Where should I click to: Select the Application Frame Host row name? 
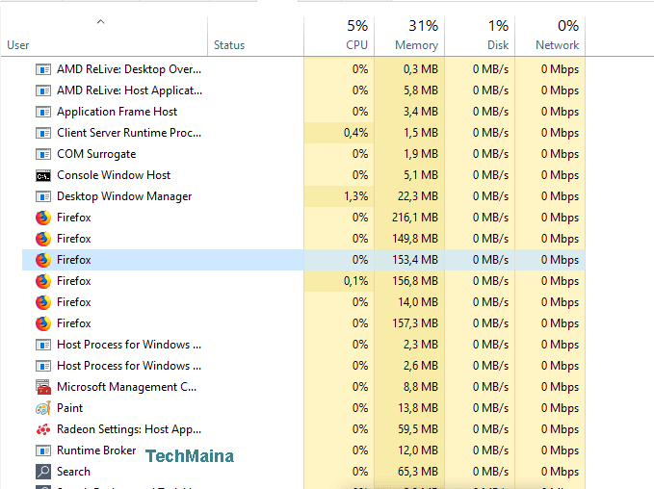117,112
